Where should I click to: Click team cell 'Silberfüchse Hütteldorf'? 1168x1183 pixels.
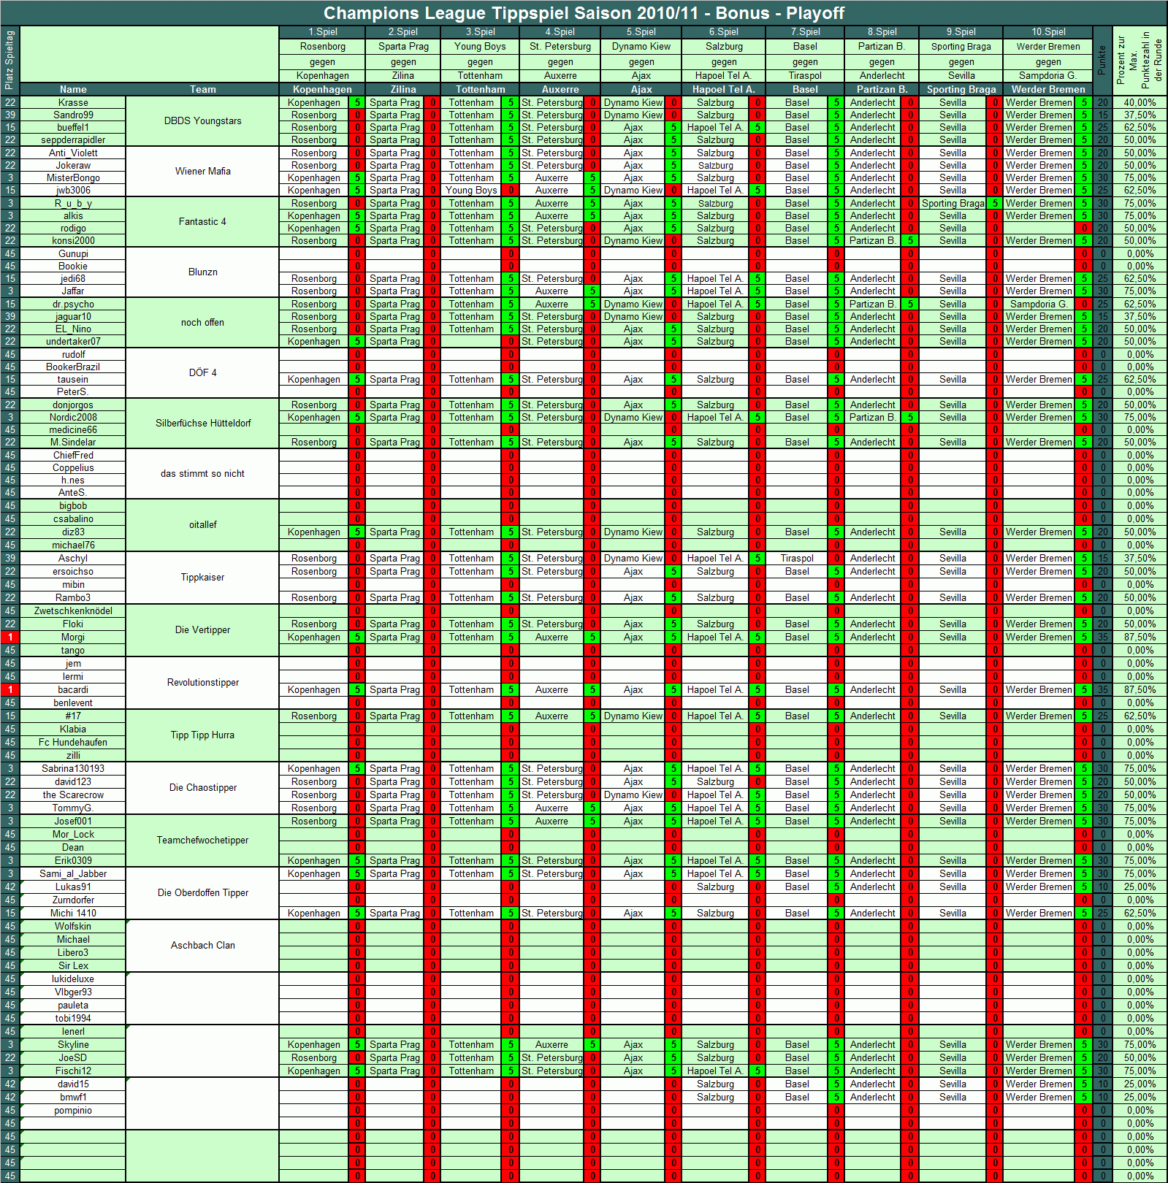[202, 424]
